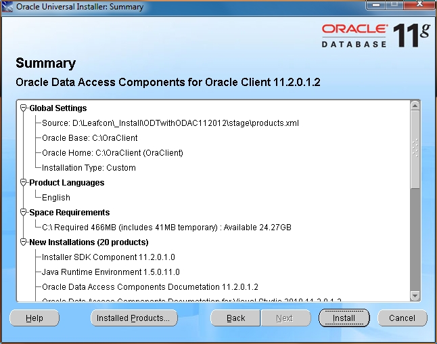Select the Installation Type: Custom row
The height and width of the screenshot is (344, 437).
point(89,168)
